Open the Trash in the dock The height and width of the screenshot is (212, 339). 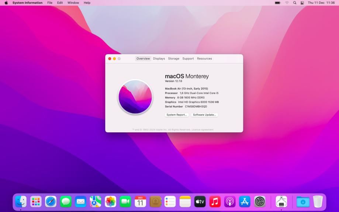click(x=318, y=202)
